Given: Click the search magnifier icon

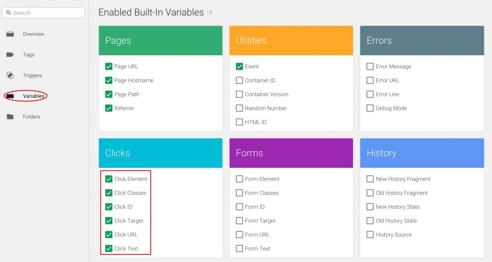Looking at the screenshot, I should [x=9, y=13].
